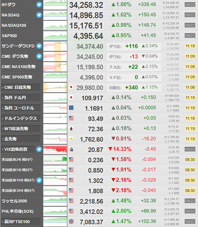The width and height of the screenshot is (198, 227).
Task: Open the CME NAS100先物 label
Action: (18, 67)
